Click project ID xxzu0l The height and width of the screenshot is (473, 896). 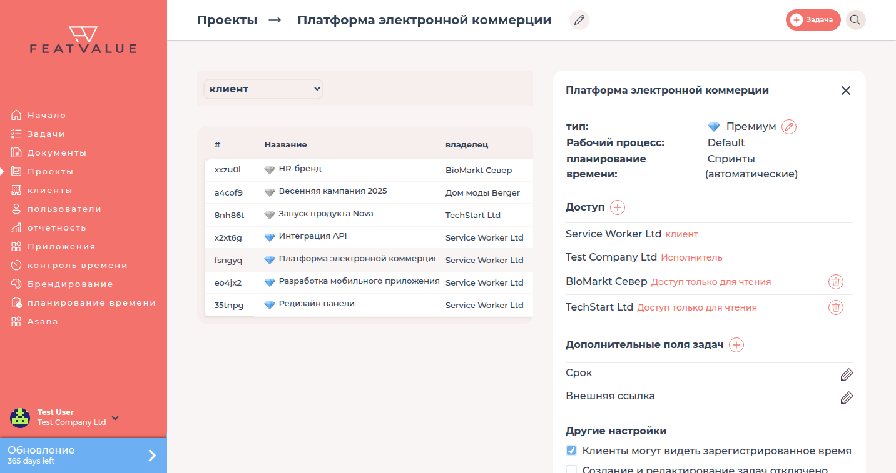pos(227,170)
